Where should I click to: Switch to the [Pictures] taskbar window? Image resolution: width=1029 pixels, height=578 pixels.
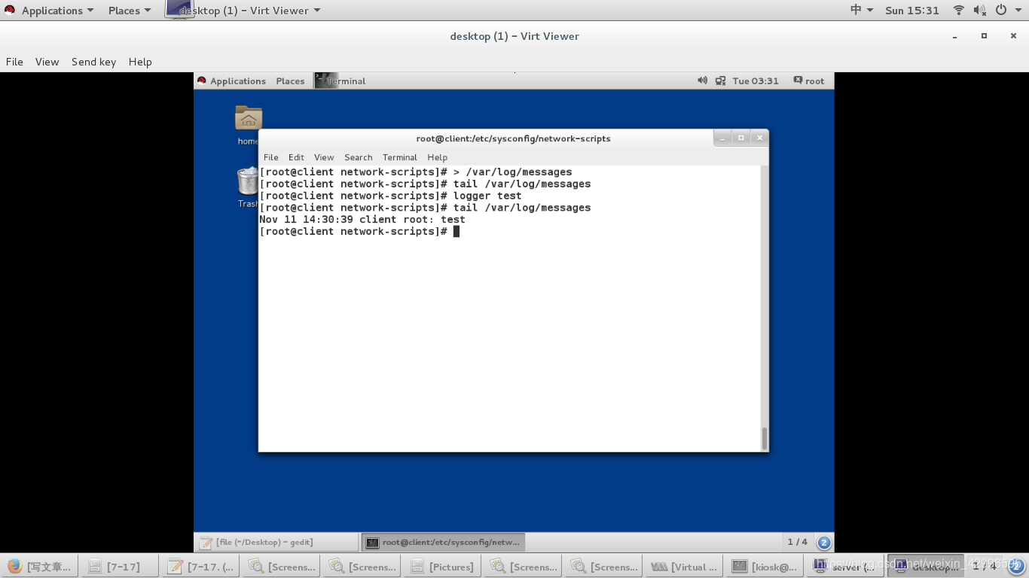(441, 567)
